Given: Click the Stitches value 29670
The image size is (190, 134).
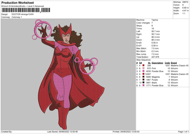Looking at the screenshot, I should point(185,2).
